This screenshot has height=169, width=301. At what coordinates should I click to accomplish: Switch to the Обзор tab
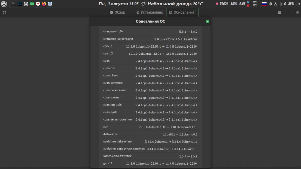pyautogui.click(x=117, y=13)
